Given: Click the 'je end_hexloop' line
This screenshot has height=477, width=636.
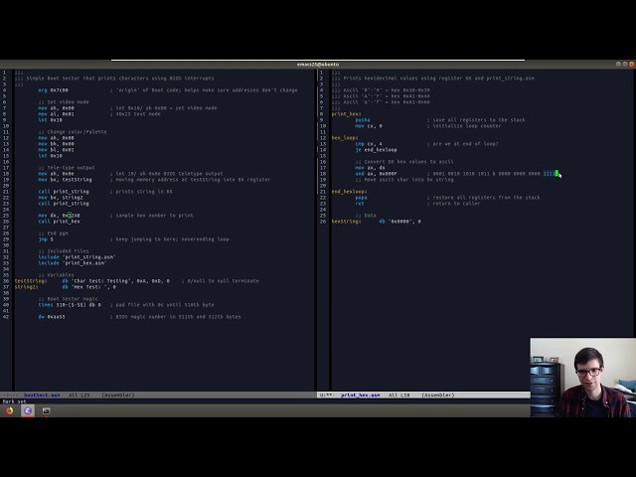Looking at the screenshot, I should pyautogui.click(x=376, y=150).
